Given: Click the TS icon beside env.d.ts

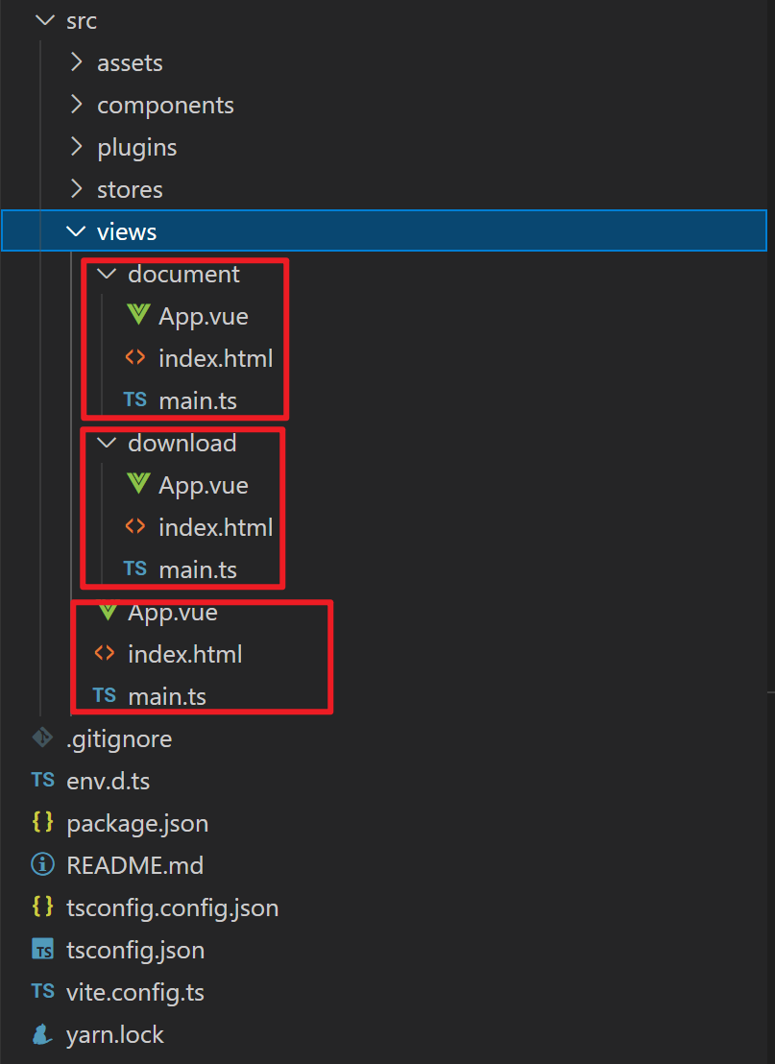Looking at the screenshot, I should point(42,780).
